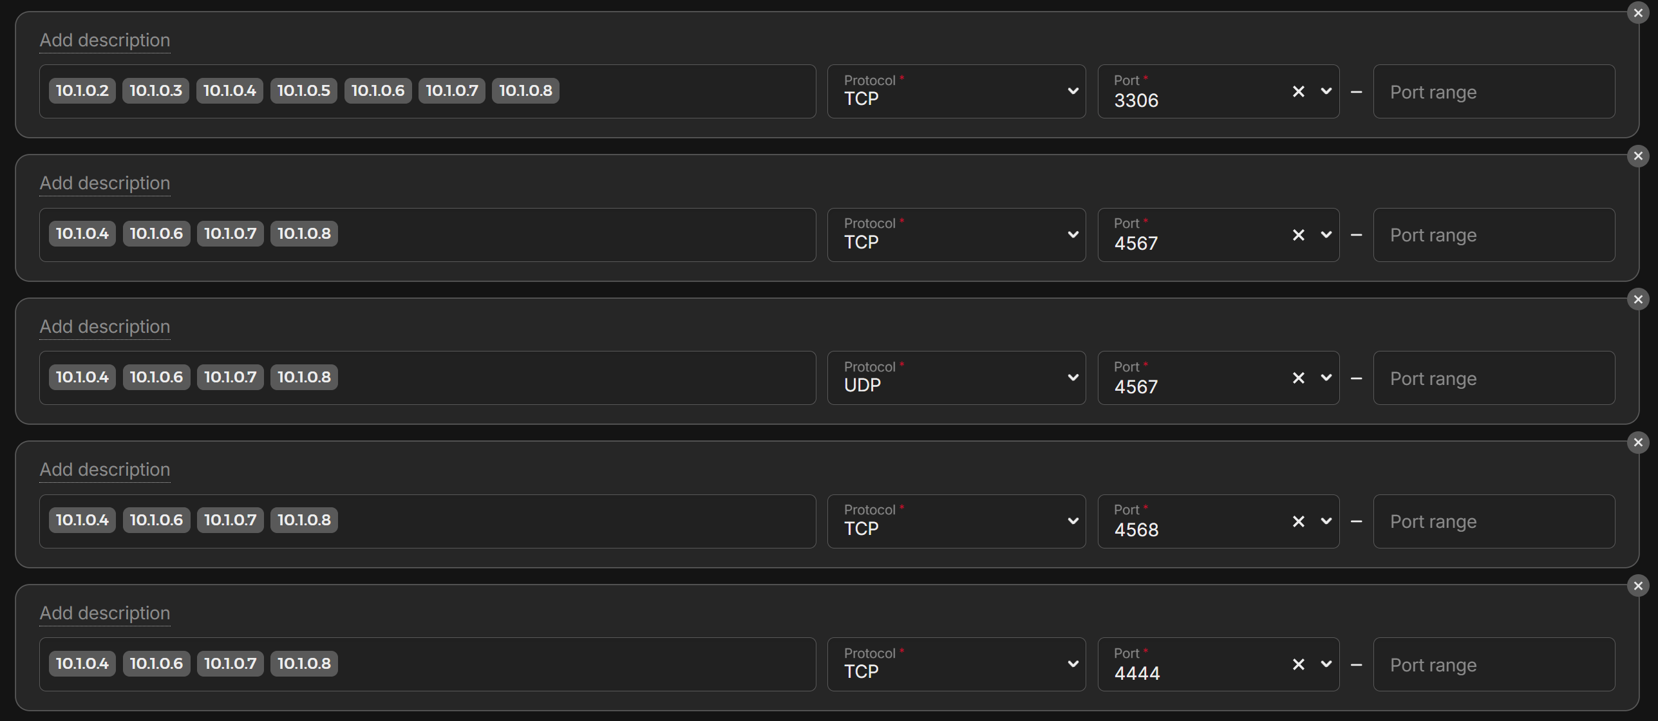Focus the Port range field for 4568

(x=1494, y=521)
